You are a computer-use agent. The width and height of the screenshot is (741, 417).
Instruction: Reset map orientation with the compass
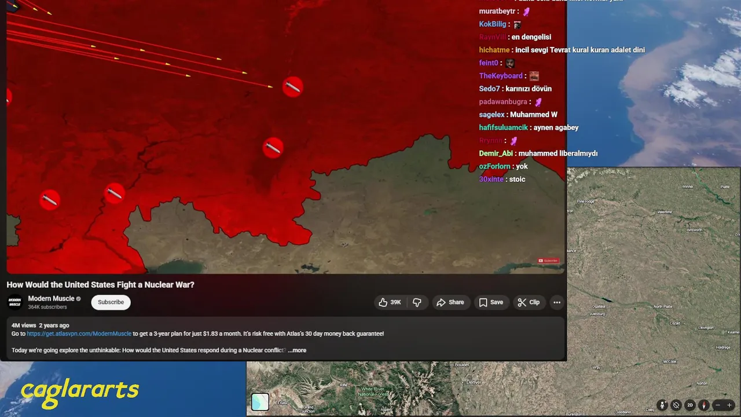[x=704, y=405]
